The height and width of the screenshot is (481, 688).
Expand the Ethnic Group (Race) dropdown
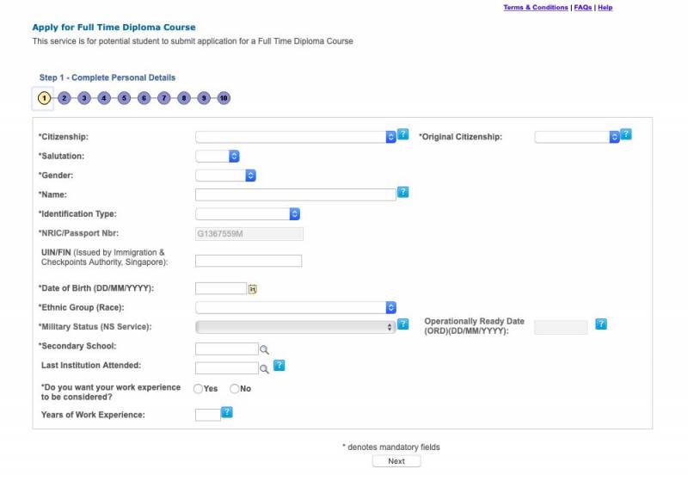(x=295, y=307)
